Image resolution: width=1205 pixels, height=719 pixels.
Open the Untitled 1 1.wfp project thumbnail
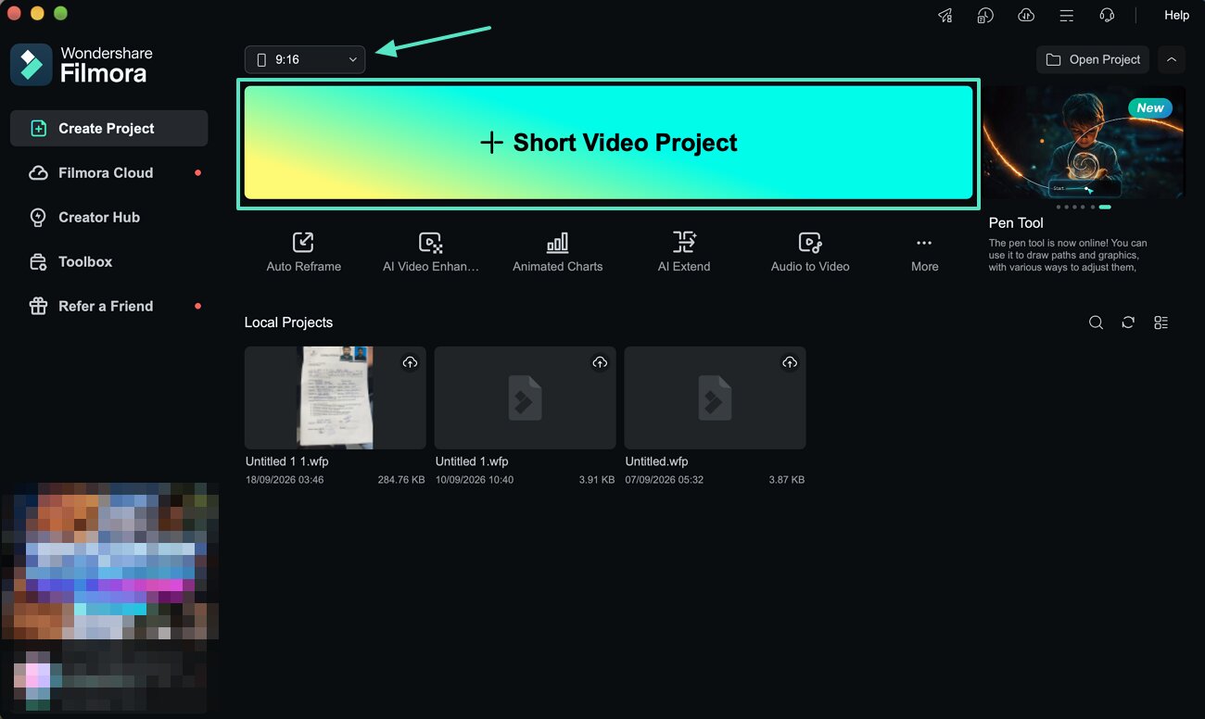(x=336, y=397)
